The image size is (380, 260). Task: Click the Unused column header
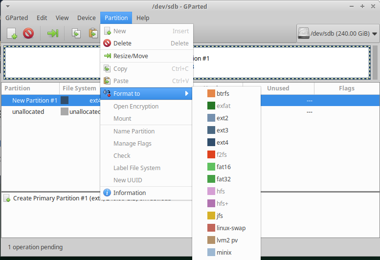tap(278, 88)
